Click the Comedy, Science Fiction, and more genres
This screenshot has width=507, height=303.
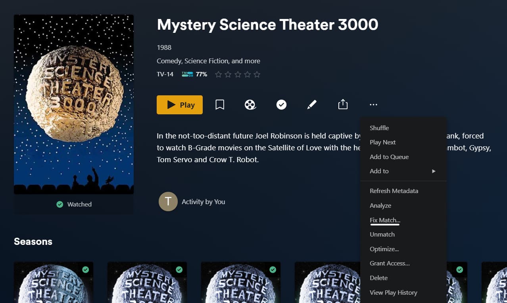[208, 61]
